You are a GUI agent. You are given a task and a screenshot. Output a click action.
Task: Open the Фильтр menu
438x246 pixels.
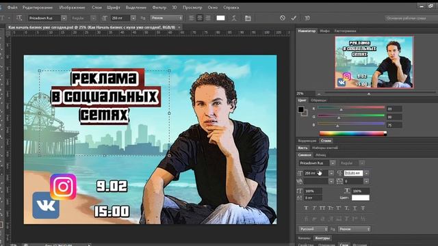(159, 8)
